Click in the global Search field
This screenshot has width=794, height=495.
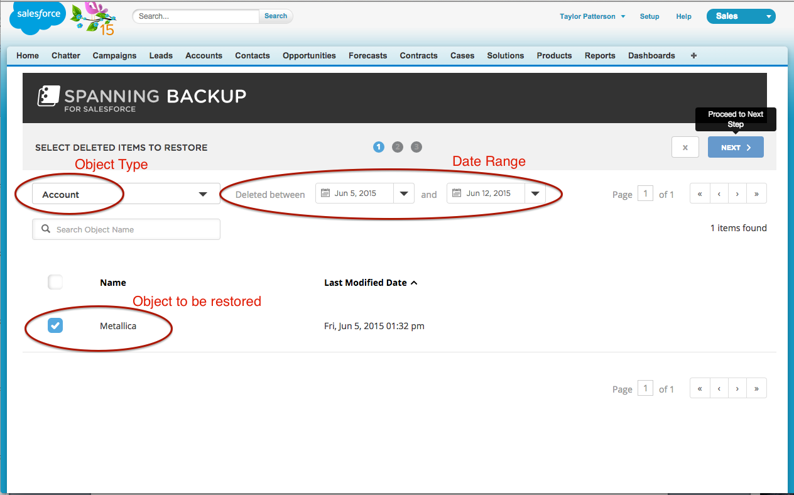[196, 16]
